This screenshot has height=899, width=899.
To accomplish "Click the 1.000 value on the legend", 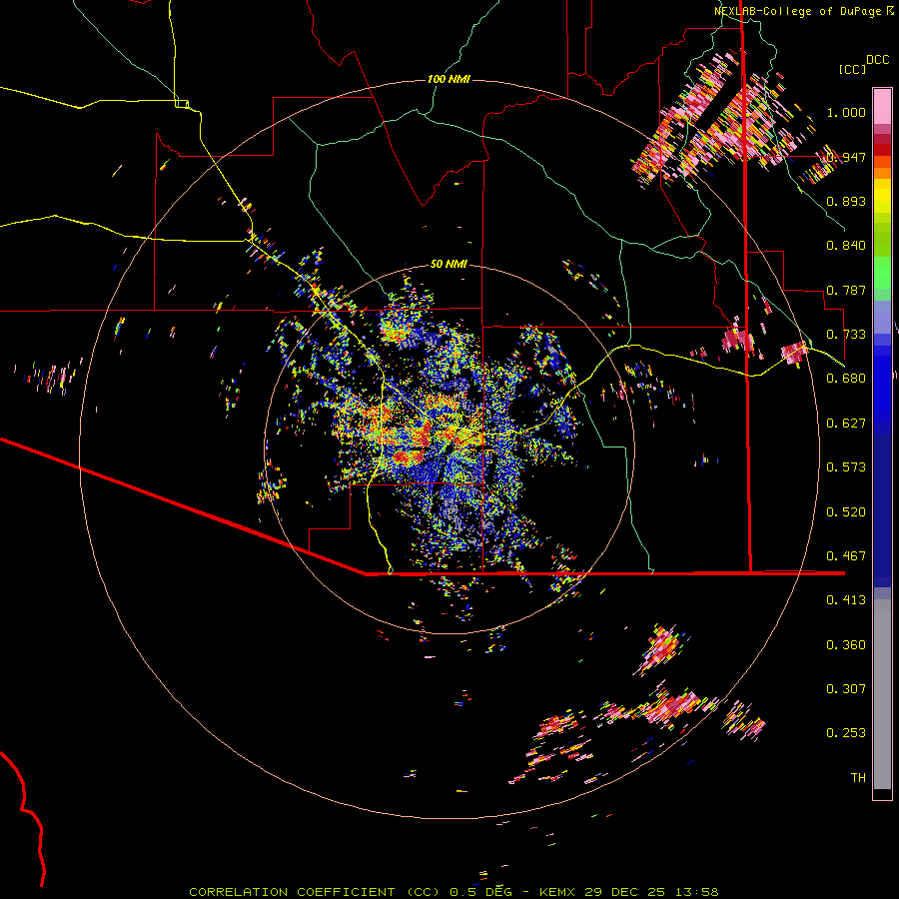I will (846, 112).
